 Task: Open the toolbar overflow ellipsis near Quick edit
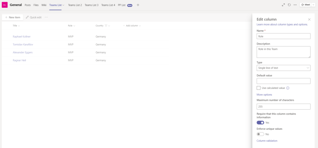(46, 17)
